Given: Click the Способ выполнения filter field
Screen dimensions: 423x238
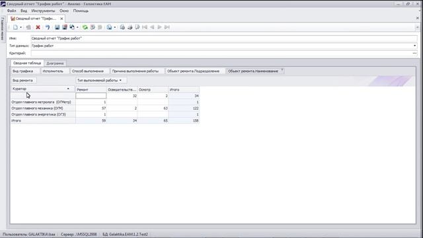Looking at the screenshot, I should (x=90, y=71).
